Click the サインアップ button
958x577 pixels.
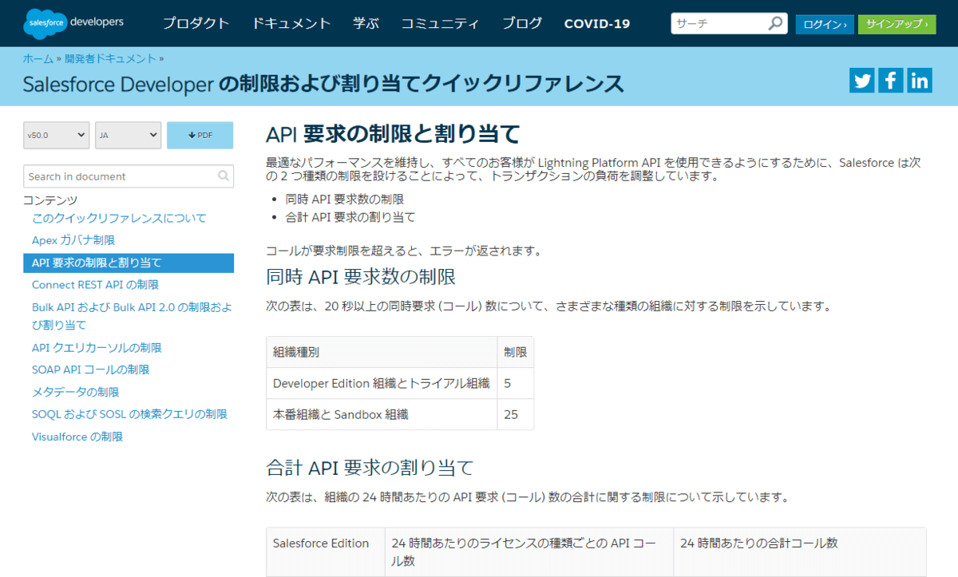pyautogui.click(x=896, y=24)
